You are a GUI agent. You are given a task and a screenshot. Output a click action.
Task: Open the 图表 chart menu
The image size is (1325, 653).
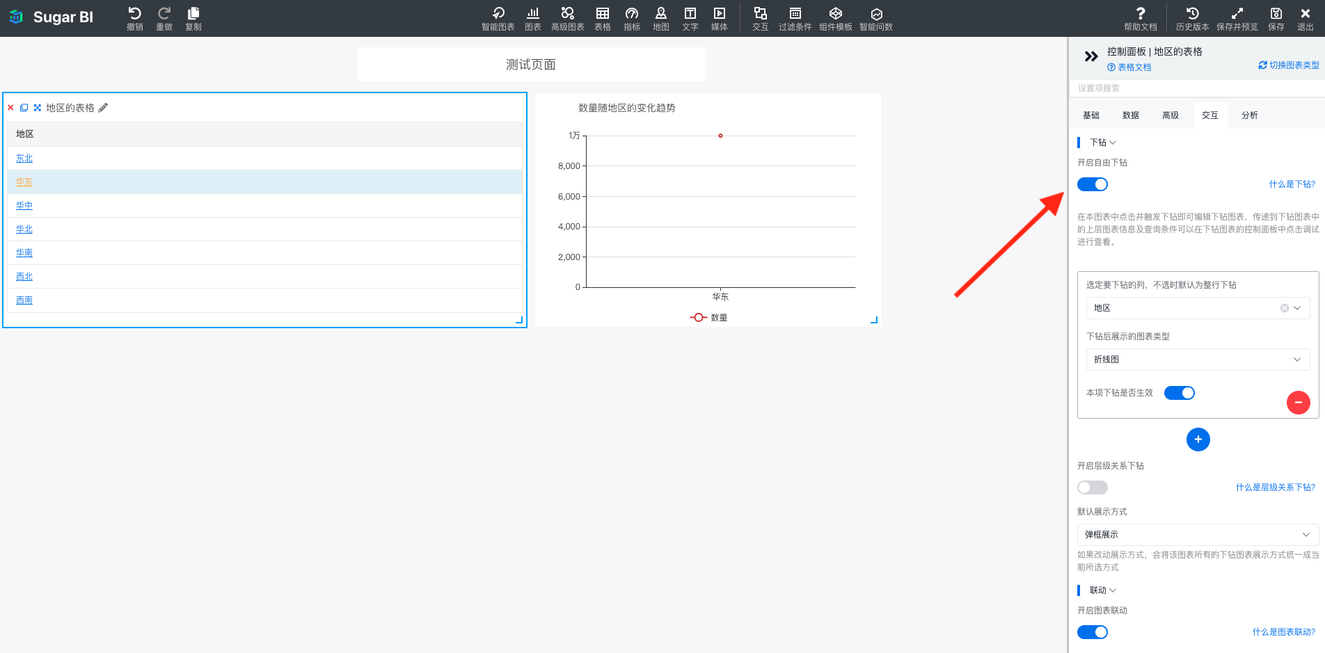tap(533, 19)
